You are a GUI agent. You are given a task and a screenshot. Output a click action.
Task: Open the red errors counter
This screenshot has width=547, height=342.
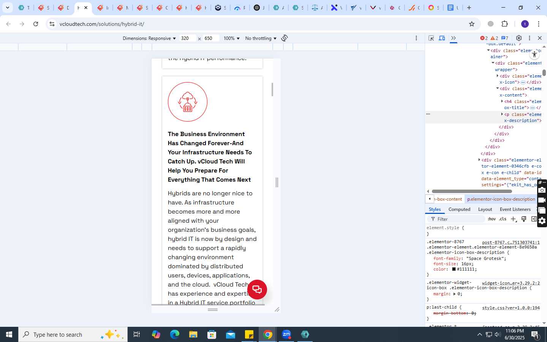point(484,38)
